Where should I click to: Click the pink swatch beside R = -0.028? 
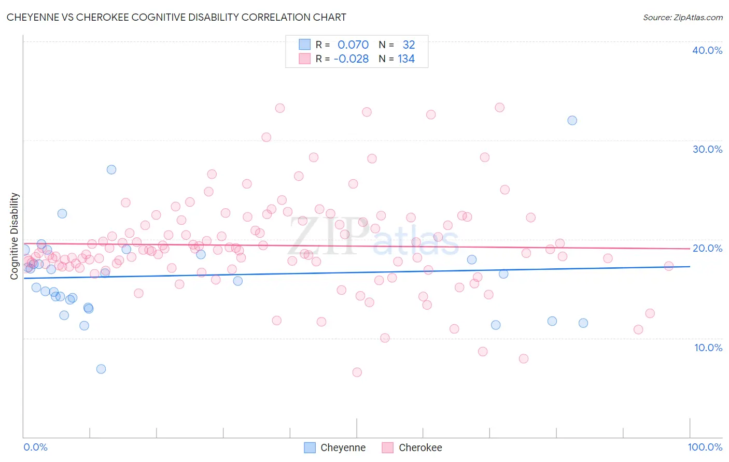pyautogui.click(x=304, y=59)
